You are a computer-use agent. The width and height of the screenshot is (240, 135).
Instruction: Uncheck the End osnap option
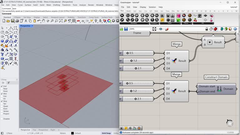(x=2, y=86)
